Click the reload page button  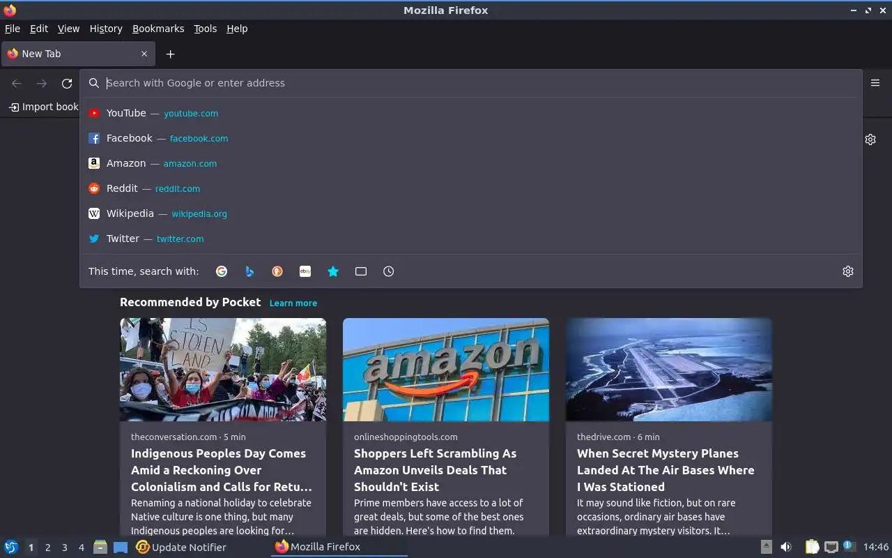pyautogui.click(x=67, y=84)
